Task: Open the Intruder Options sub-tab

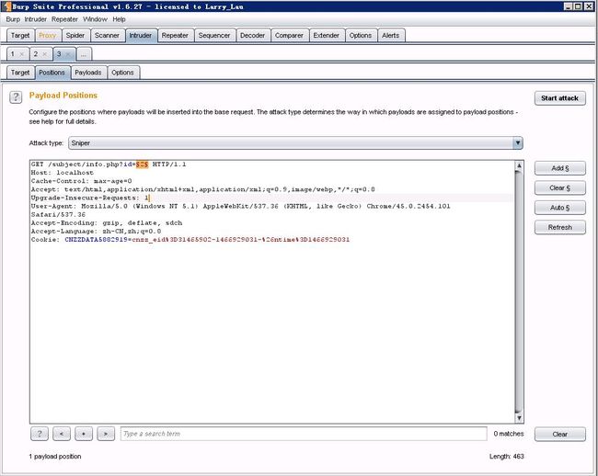Action: (122, 73)
